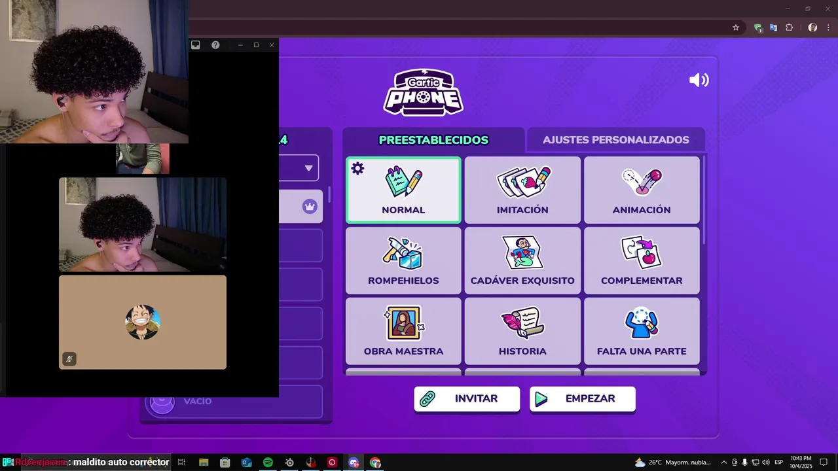Open SteelSeries app in taskbar
The height and width of the screenshot is (471, 838).
(x=289, y=462)
